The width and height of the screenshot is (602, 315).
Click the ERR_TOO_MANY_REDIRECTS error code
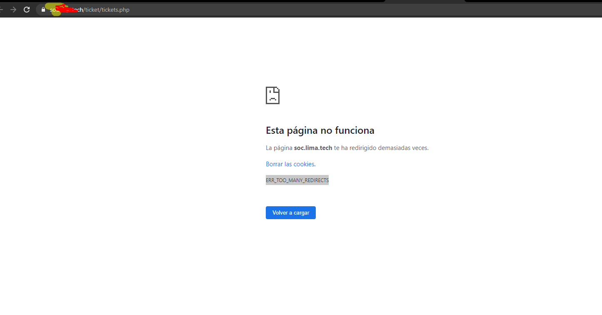coord(297,180)
